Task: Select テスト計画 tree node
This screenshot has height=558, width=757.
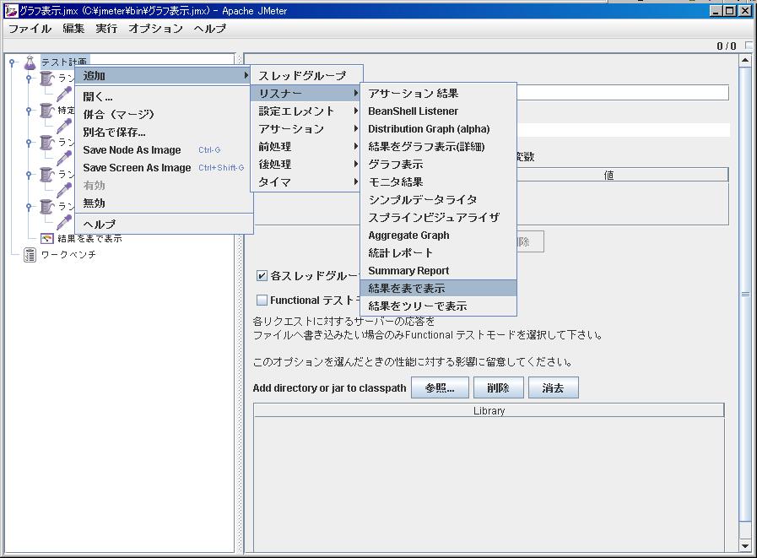Action: (x=65, y=62)
